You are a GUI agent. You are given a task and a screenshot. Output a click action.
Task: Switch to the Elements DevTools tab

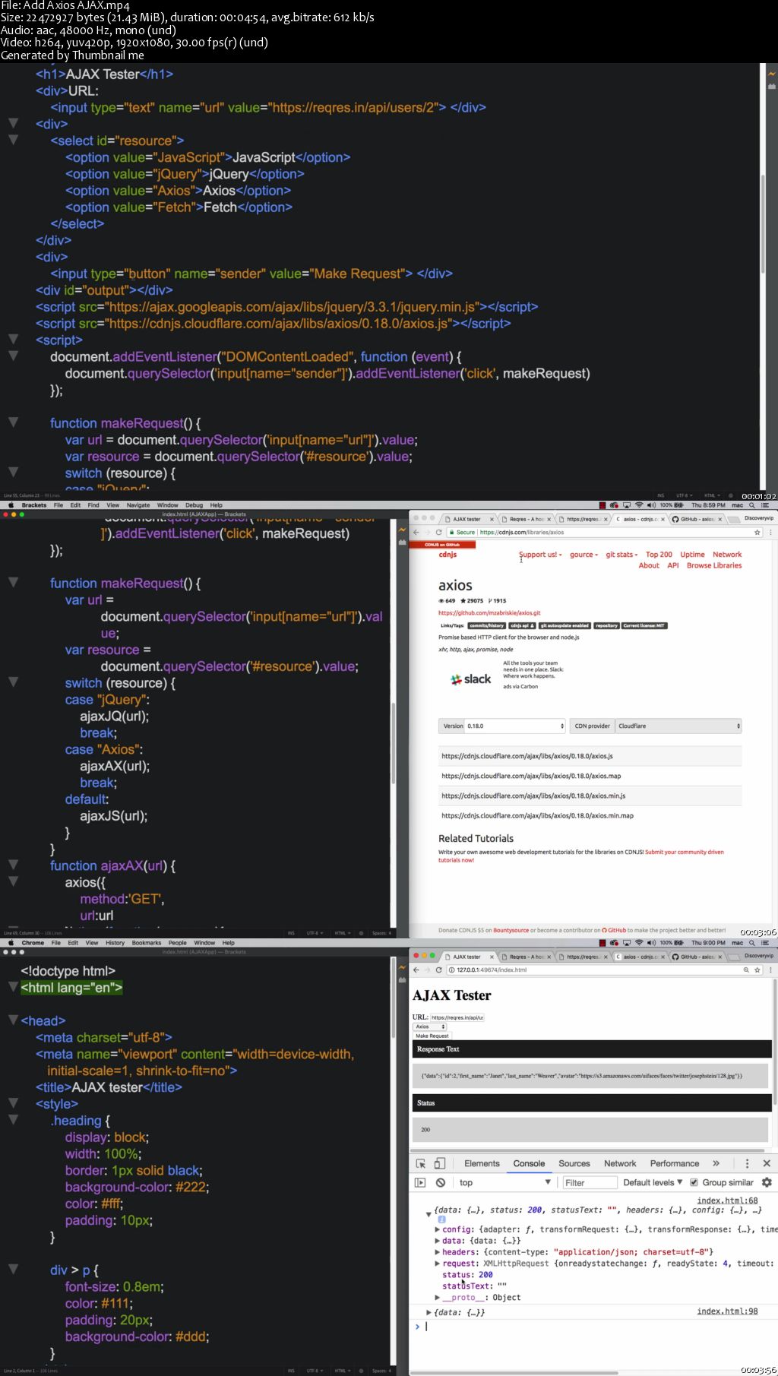click(482, 1163)
